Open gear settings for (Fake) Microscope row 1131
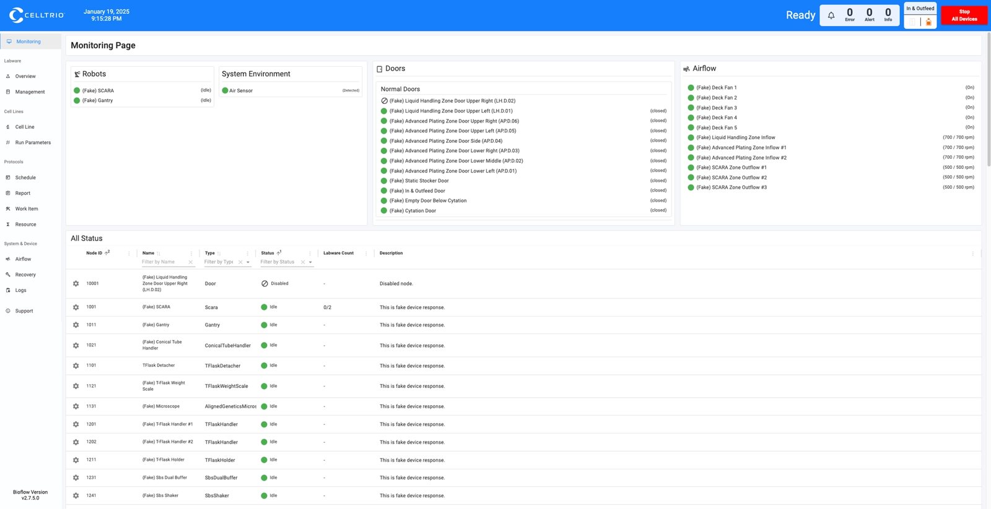This screenshot has height=509, width=991. (x=76, y=407)
